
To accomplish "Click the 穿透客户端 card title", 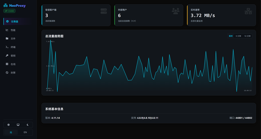I will [x=51, y=10].
